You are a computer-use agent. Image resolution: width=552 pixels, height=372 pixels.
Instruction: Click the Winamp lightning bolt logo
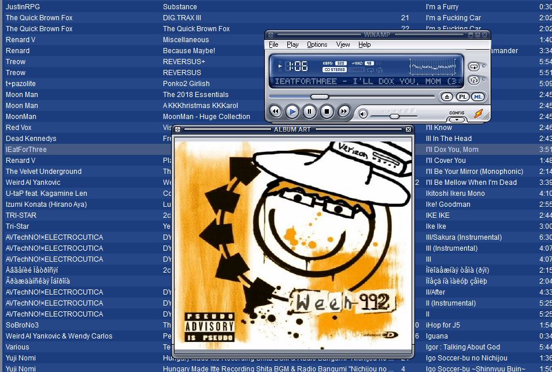pyautogui.click(x=479, y=113)
